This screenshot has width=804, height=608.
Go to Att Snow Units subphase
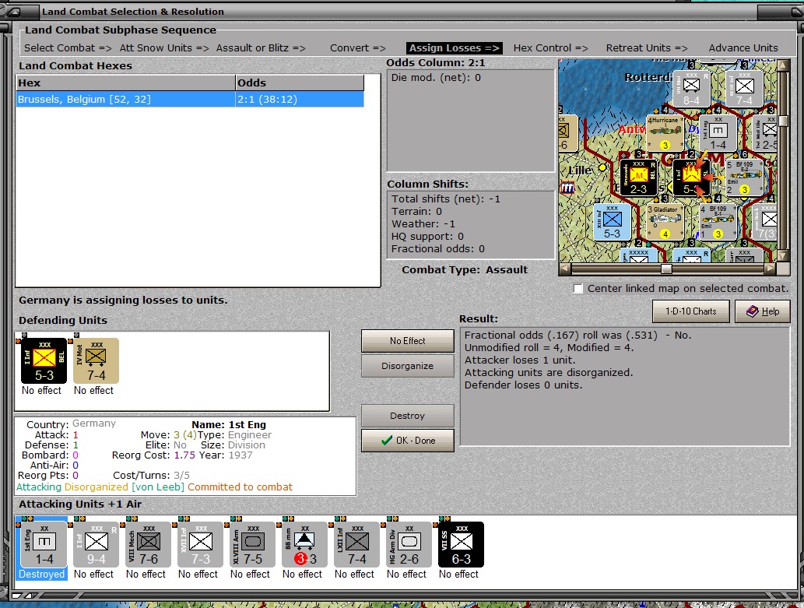coord(164,47)
